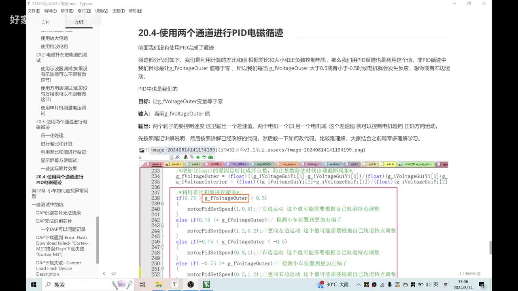This screenshot has height=291, width=518.
Task: Click the Typora taskbar icon
Action: click(175, 285)
